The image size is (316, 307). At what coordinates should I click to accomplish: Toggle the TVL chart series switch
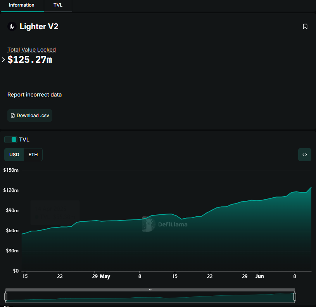pos(11,140)
